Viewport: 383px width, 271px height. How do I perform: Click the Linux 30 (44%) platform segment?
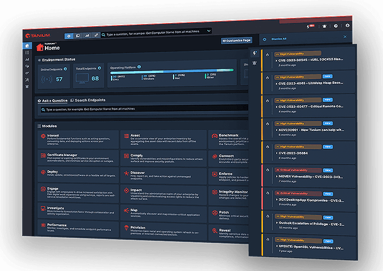point(118,78)
